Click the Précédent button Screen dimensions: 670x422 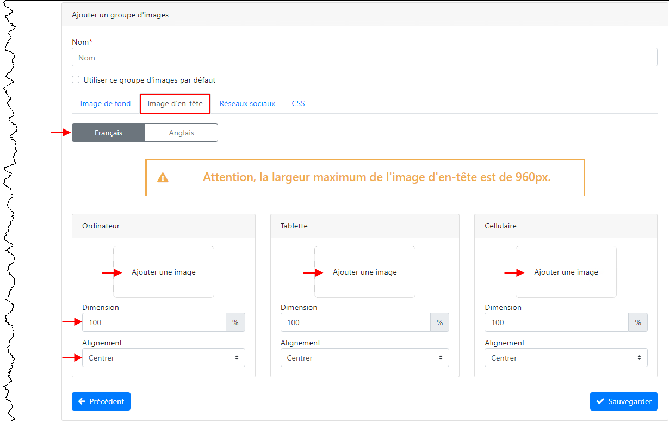101,401
